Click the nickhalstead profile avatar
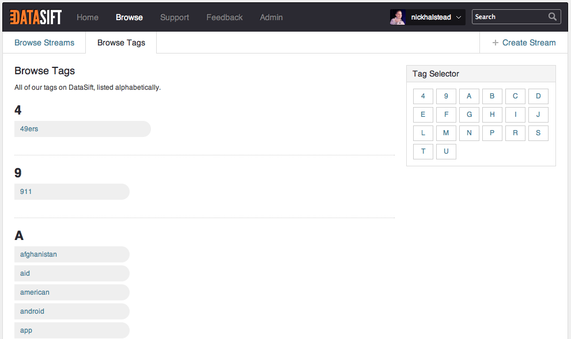 click(x=398, y=17)
